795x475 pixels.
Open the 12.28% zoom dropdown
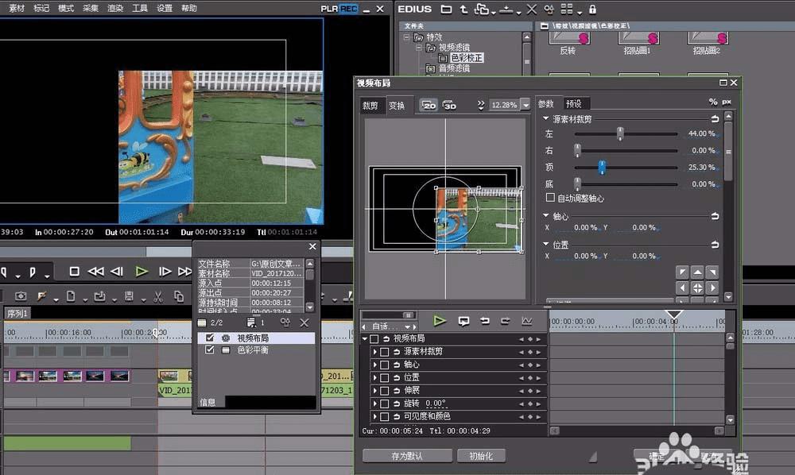[525, 105]
